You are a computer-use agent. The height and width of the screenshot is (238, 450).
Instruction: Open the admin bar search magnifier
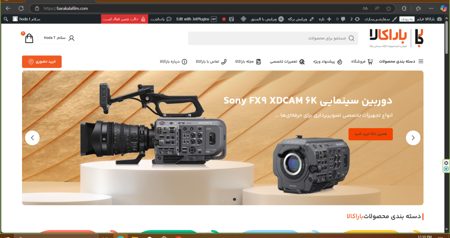pos(6,19)
